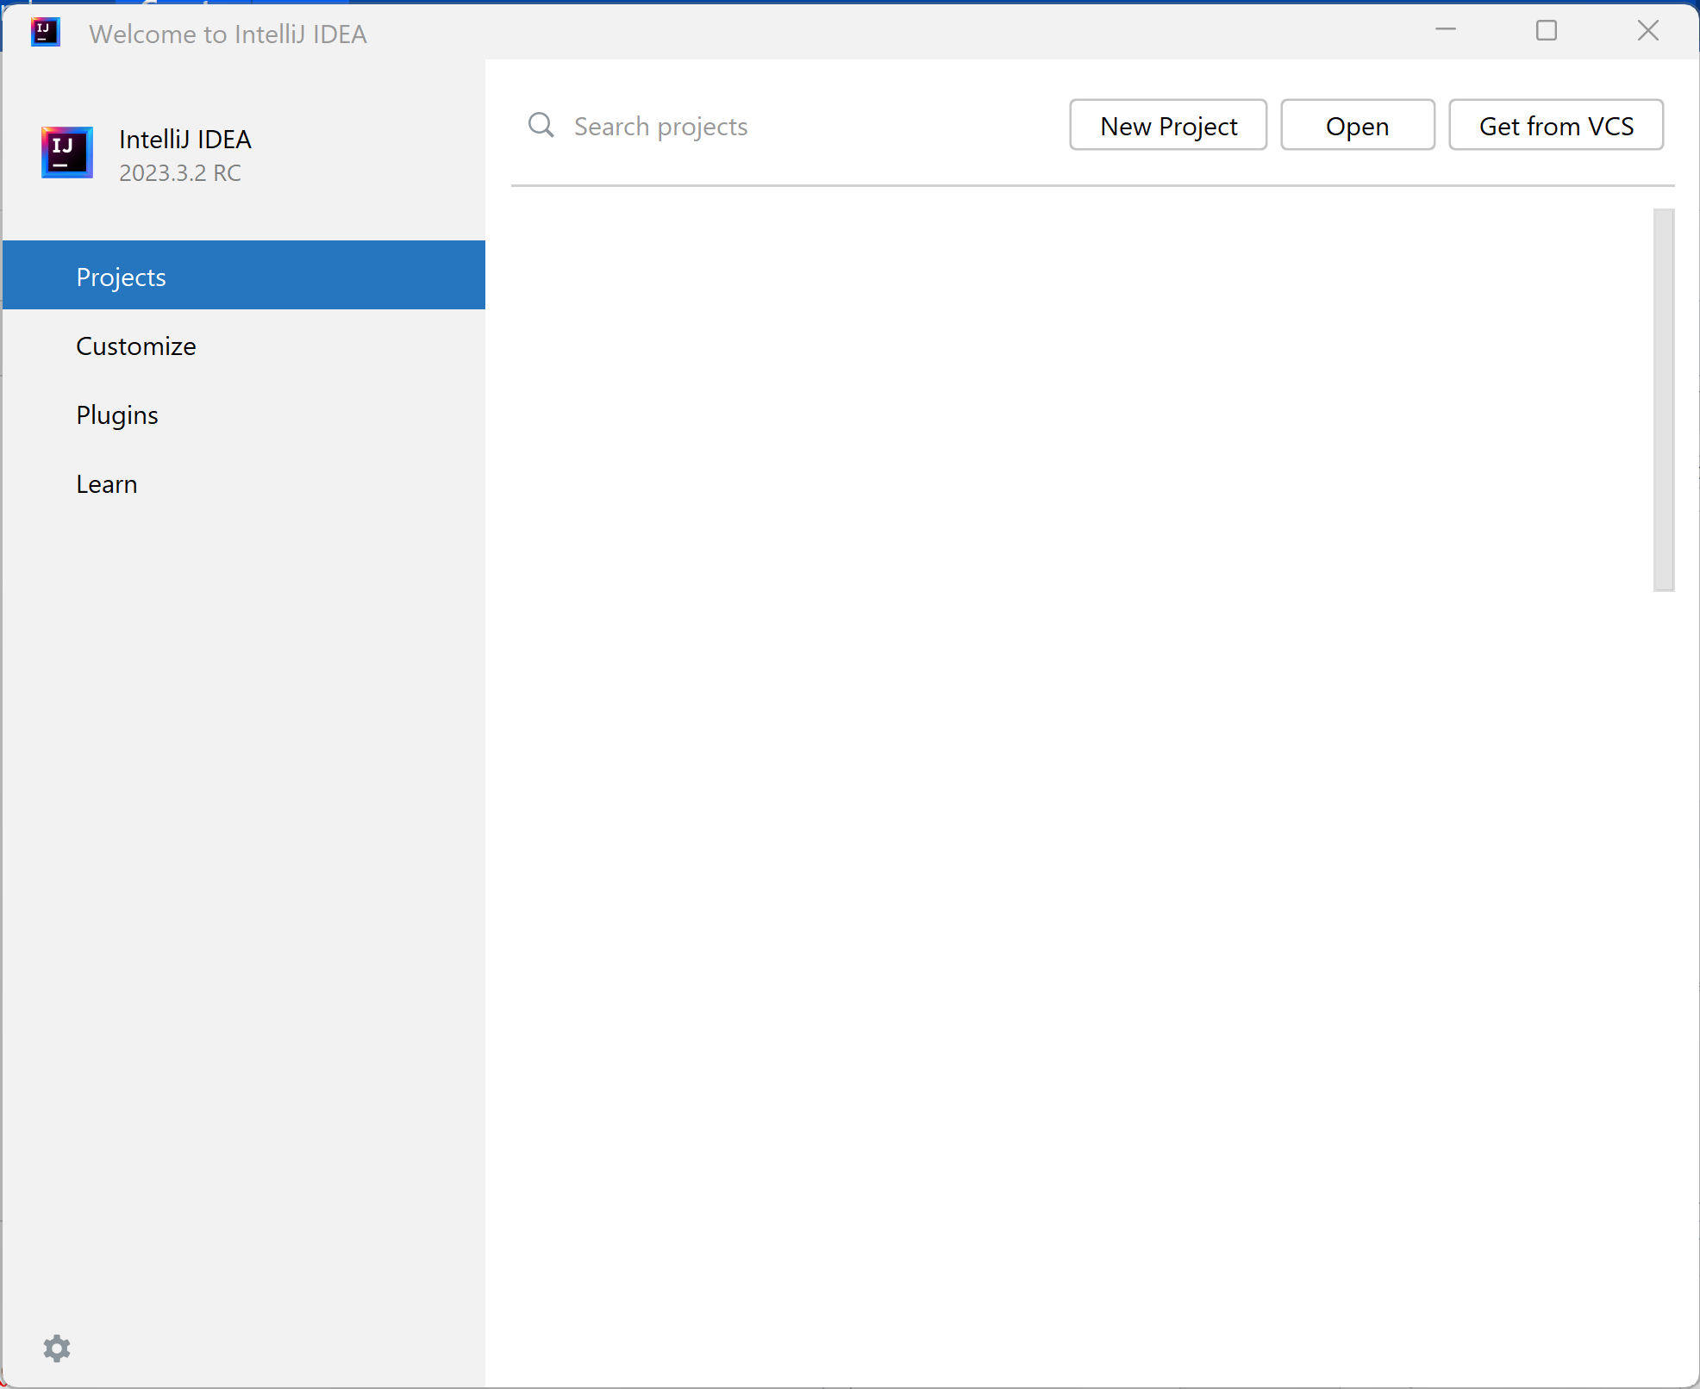The image size is (1700, 1389).
Task: Click the small IJ title bar icon
Action: click(x=45, y=33)
